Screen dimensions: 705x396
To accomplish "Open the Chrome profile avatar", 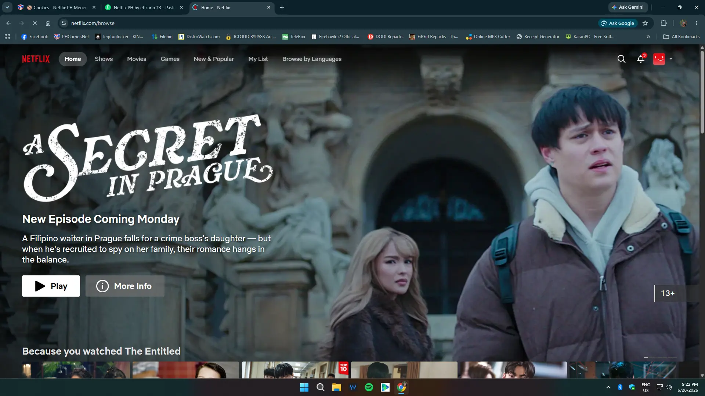I will point(683,23).
